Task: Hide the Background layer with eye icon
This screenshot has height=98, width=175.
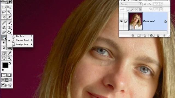Action: click(x=121, y=21)
